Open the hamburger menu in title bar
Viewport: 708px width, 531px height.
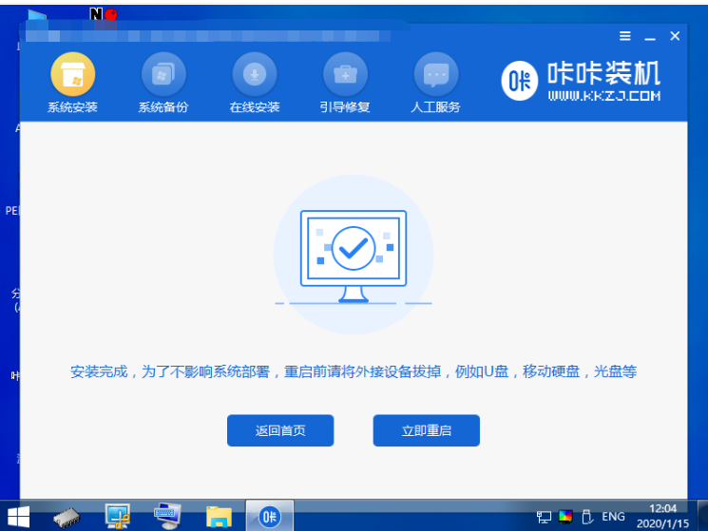pyautogui.click(x=625, y=36)
